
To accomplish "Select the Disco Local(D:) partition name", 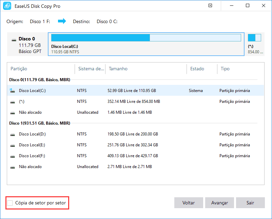I will click(32, 134).
